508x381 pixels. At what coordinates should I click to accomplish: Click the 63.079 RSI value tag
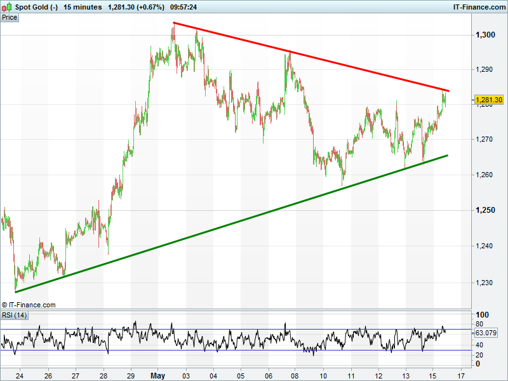pos(486,333)
